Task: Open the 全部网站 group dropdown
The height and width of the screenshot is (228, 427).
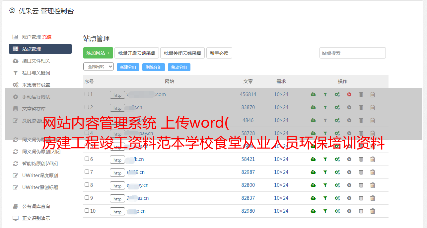Action: click(99, 66)
